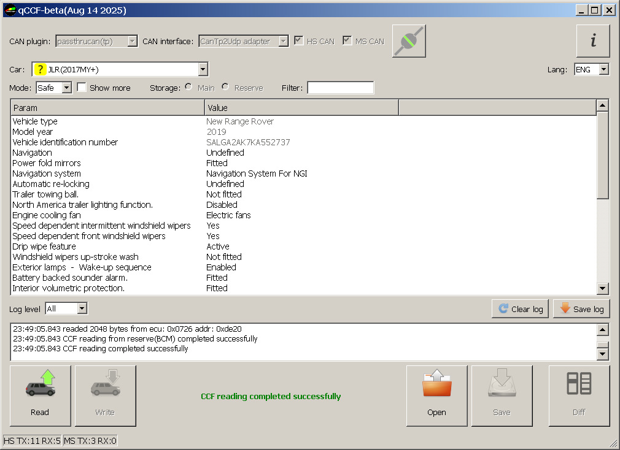Click the connect/disconnect plug icon

pyautogui.click(x=409, y=41)
